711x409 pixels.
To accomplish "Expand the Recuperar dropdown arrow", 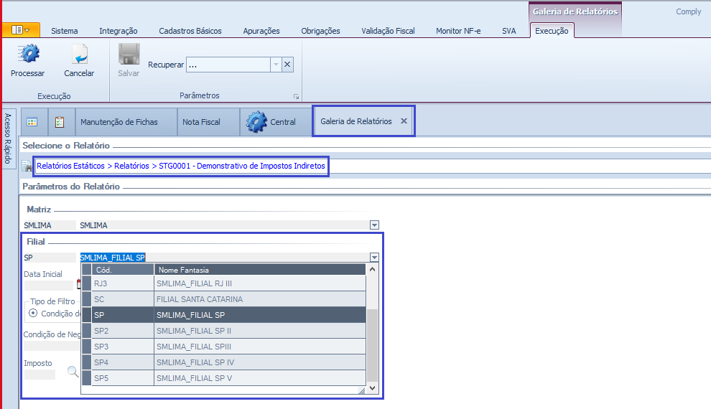I will [275, 65].
